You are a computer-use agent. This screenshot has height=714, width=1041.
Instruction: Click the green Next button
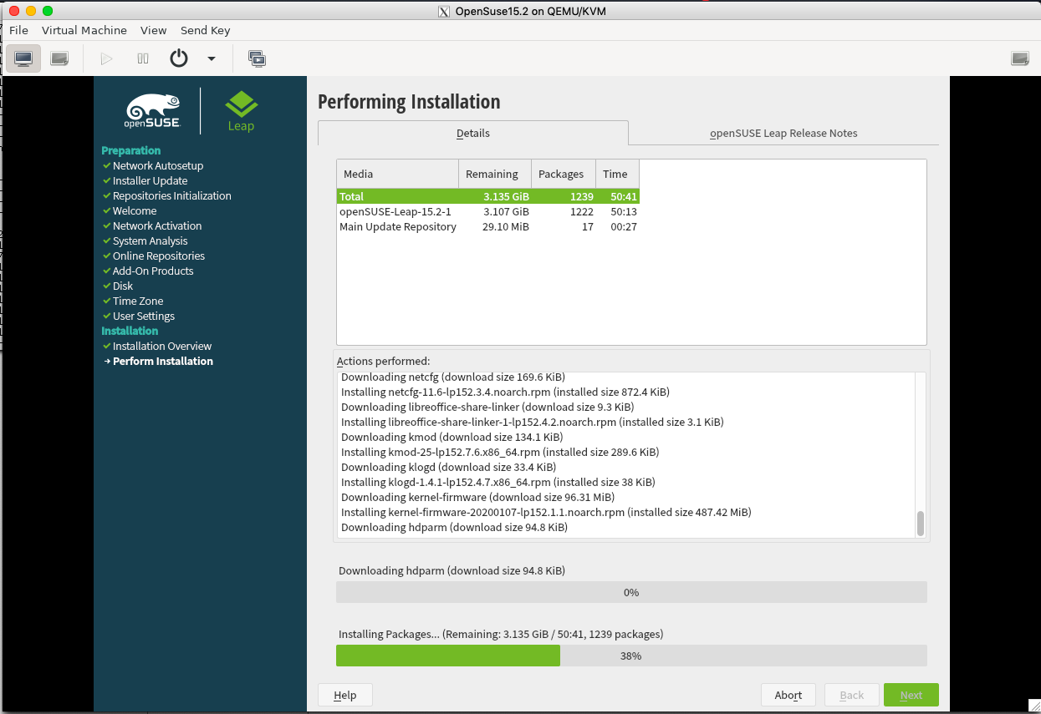(x=911, y=695)
